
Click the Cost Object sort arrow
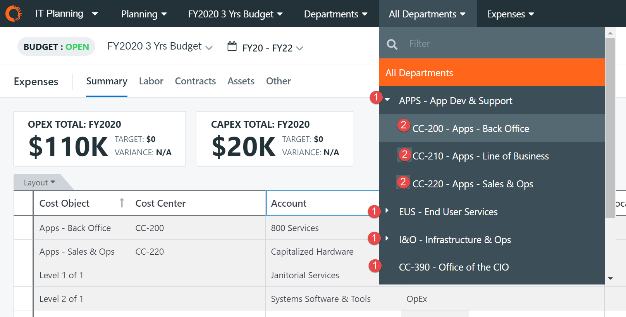pyautogui.click(x=122, y=203)
